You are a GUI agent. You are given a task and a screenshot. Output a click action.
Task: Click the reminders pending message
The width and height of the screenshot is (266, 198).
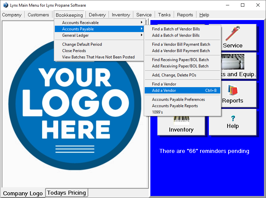204,151
